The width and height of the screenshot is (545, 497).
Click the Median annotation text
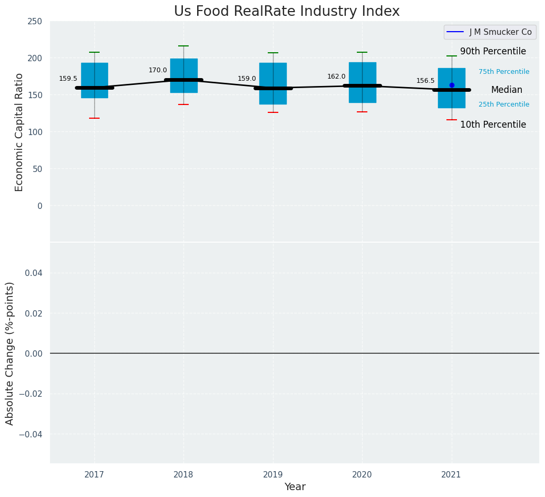click(x=507, y=90)
